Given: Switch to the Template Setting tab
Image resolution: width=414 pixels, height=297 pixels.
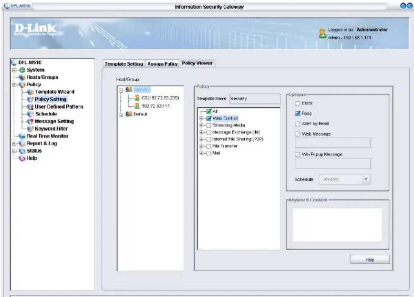Looking at the screenshot, I should [x=124, y=64].
